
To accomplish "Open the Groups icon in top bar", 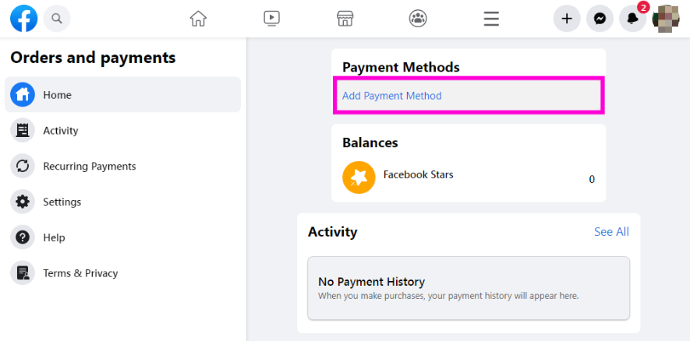I will pos(418,19).
